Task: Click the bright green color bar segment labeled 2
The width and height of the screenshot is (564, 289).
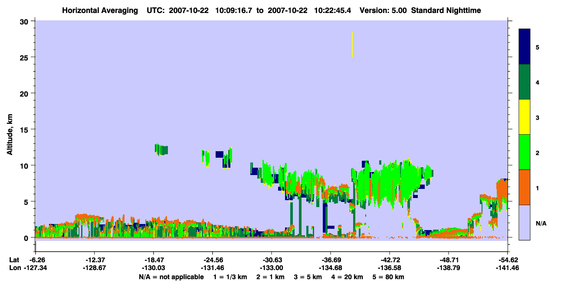Action: click(x=525, y=152)
